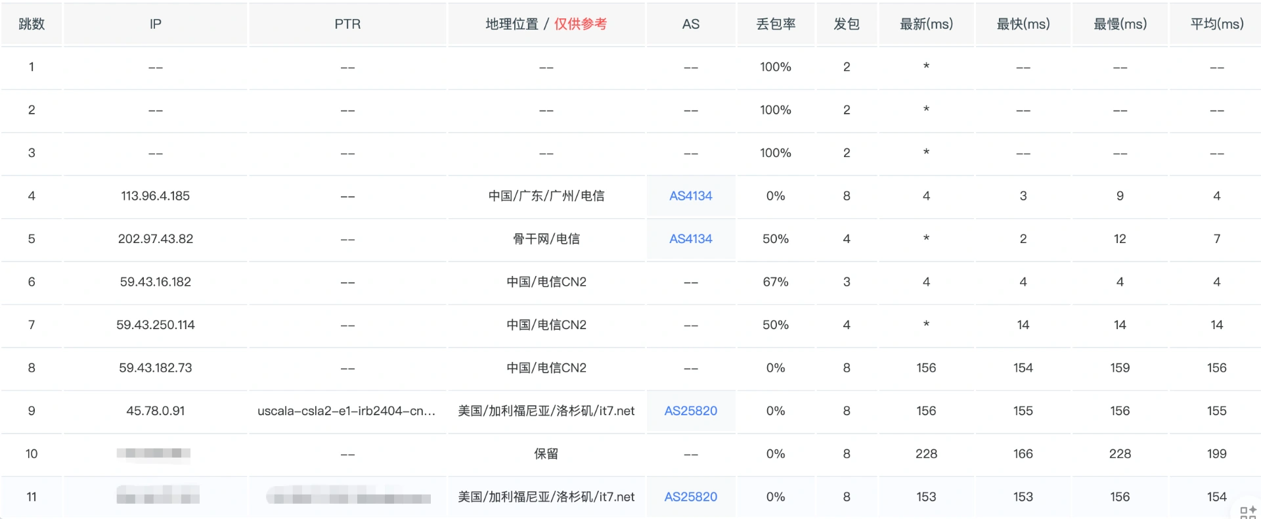Click the 最慢(ms) column header
Screen dimensions: 1261x519
pyautogui.click(x=1120, y=24)
